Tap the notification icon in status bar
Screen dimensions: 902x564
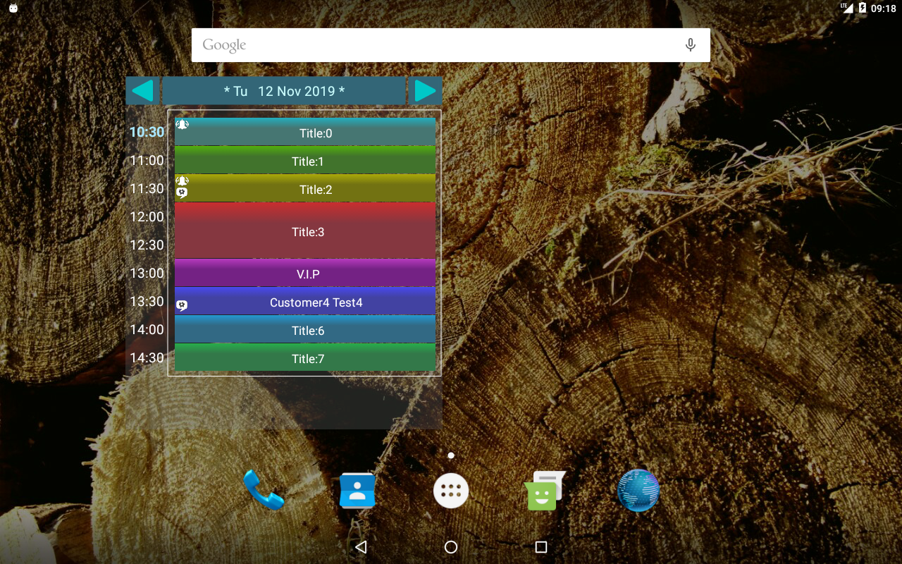tap(13, 8)
